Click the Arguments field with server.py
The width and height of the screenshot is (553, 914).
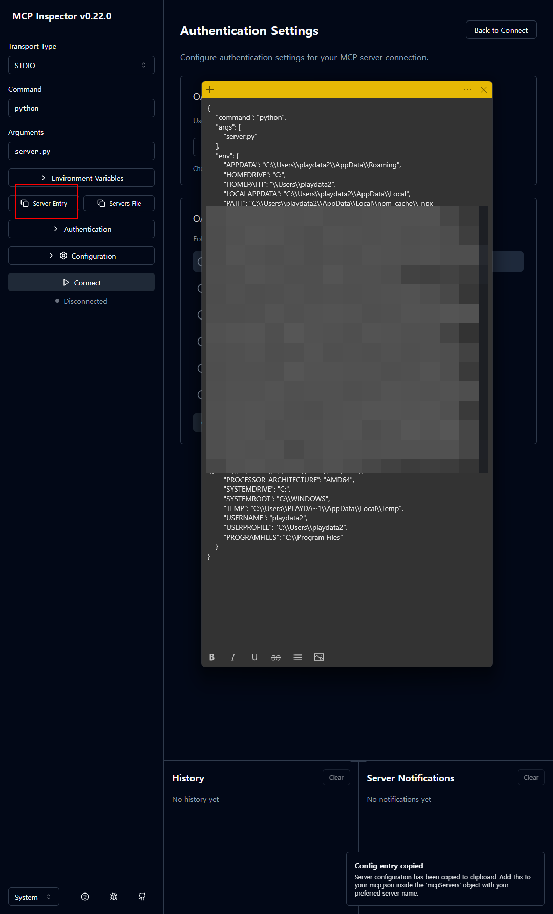tap(81, 151)
